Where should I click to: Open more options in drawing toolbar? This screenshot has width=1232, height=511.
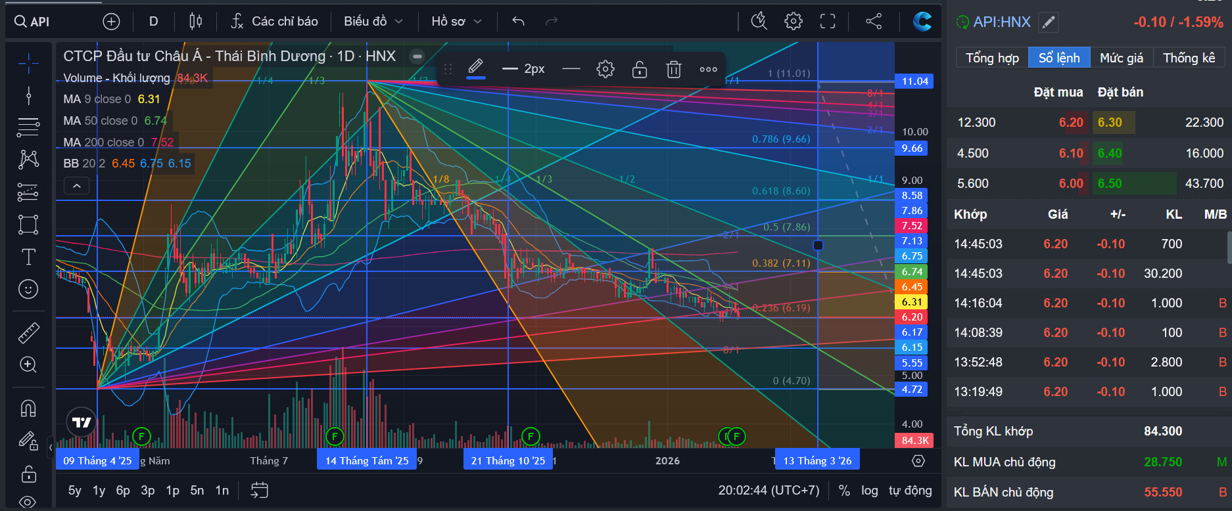pos(708,69)
